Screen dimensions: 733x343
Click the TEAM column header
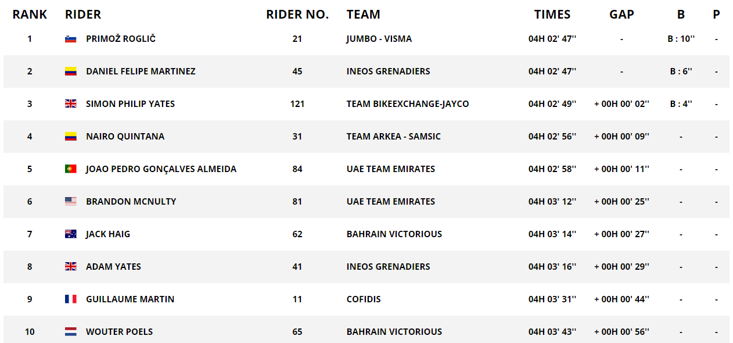click(x=363, y=15)
